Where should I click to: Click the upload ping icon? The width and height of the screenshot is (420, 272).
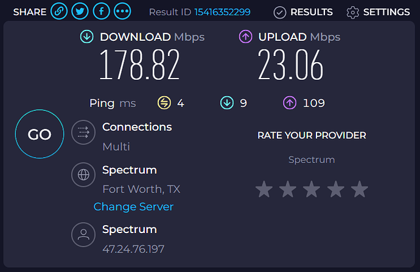(x=290, y=103)
